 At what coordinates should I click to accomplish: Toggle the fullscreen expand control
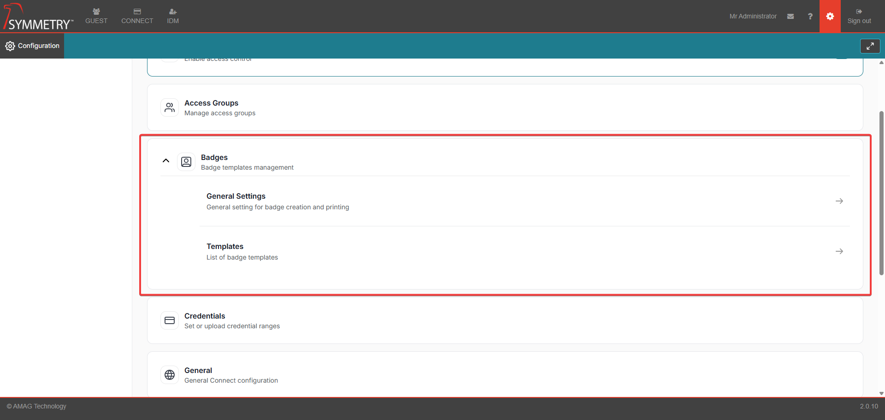(x=870, y=46)
